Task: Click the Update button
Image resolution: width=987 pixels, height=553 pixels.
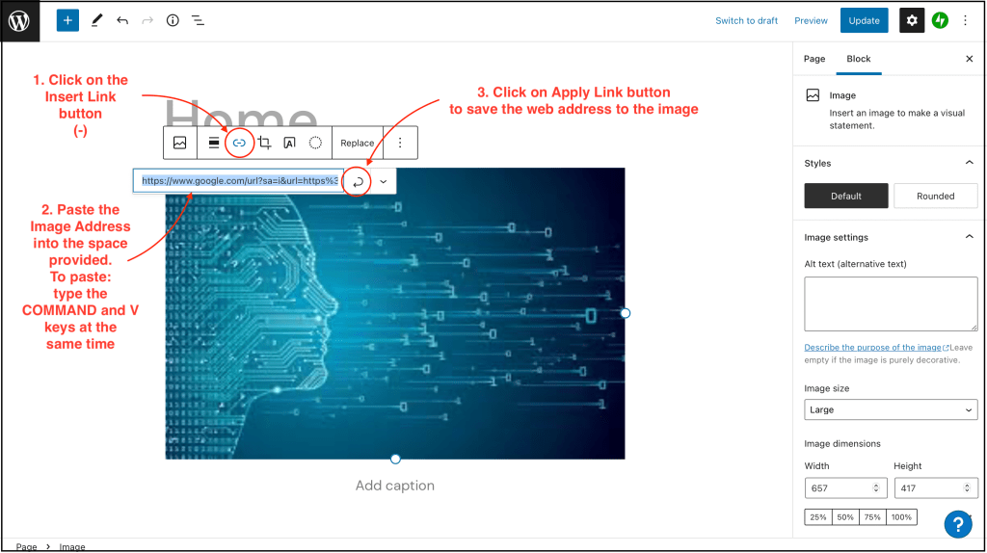Action: [864, 20]
